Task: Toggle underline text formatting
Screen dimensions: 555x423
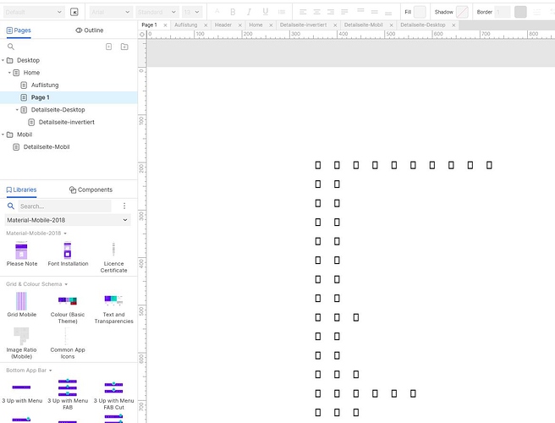Action: click(x=266, y=12)
